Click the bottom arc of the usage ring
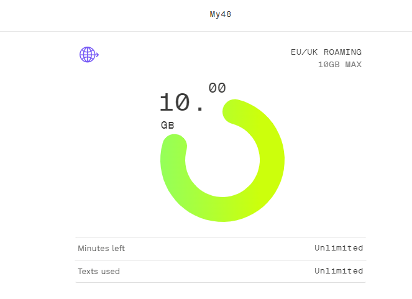The image size is (412, 299). [222, 209]
